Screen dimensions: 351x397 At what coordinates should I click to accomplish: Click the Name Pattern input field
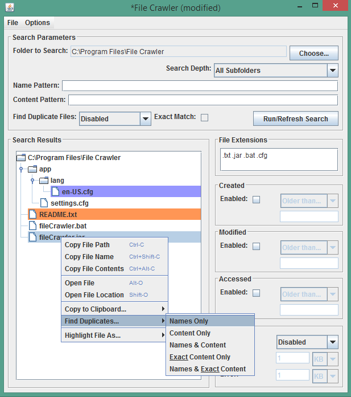pyautogui.click(x=199, y=85)
